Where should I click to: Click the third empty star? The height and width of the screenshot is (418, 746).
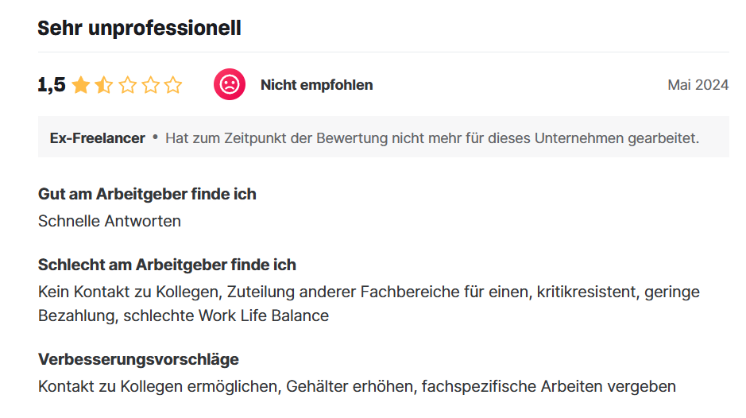(127, 85)
